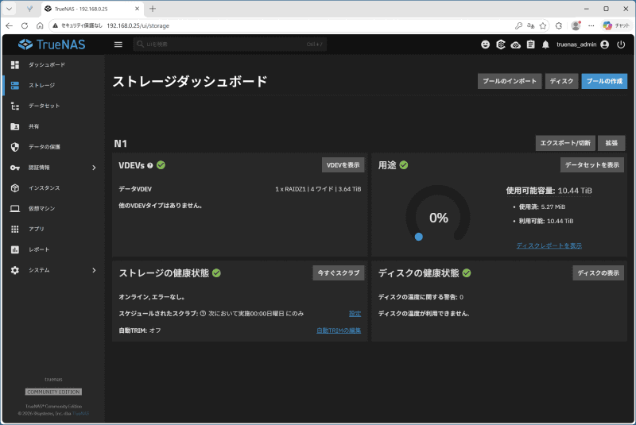Click VDEVを表示 button

[x=343, y=165]
